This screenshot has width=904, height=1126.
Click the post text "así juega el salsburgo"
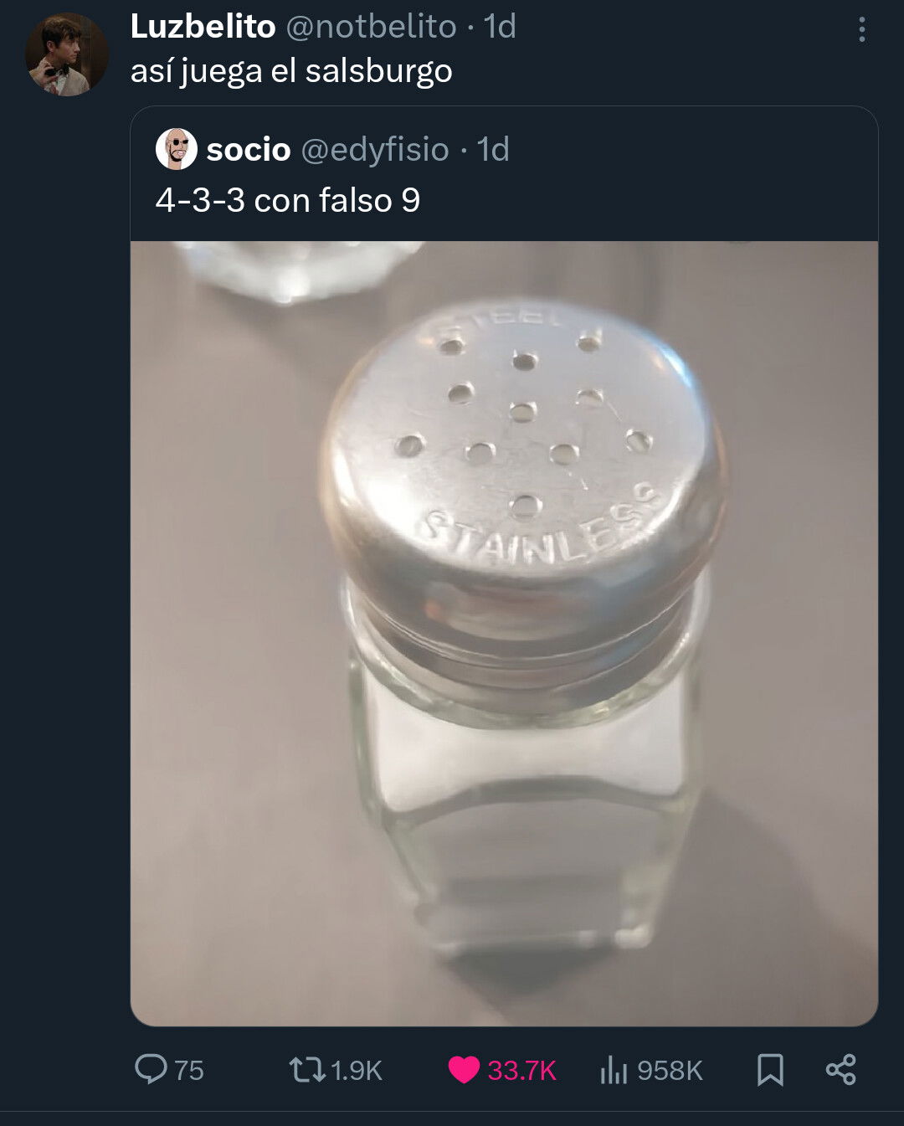pyautogui.click(x=291, y=71)
